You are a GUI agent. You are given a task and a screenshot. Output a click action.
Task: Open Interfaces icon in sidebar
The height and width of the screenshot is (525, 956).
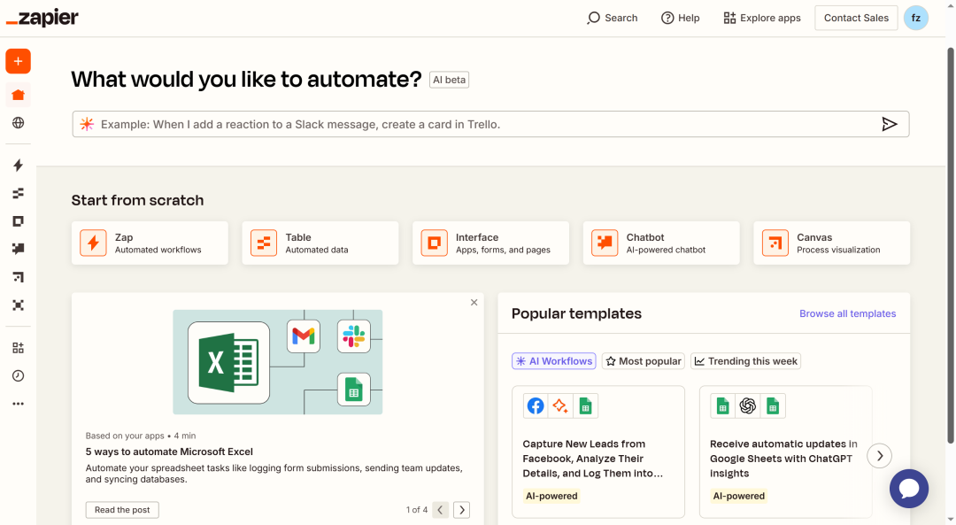19,221
